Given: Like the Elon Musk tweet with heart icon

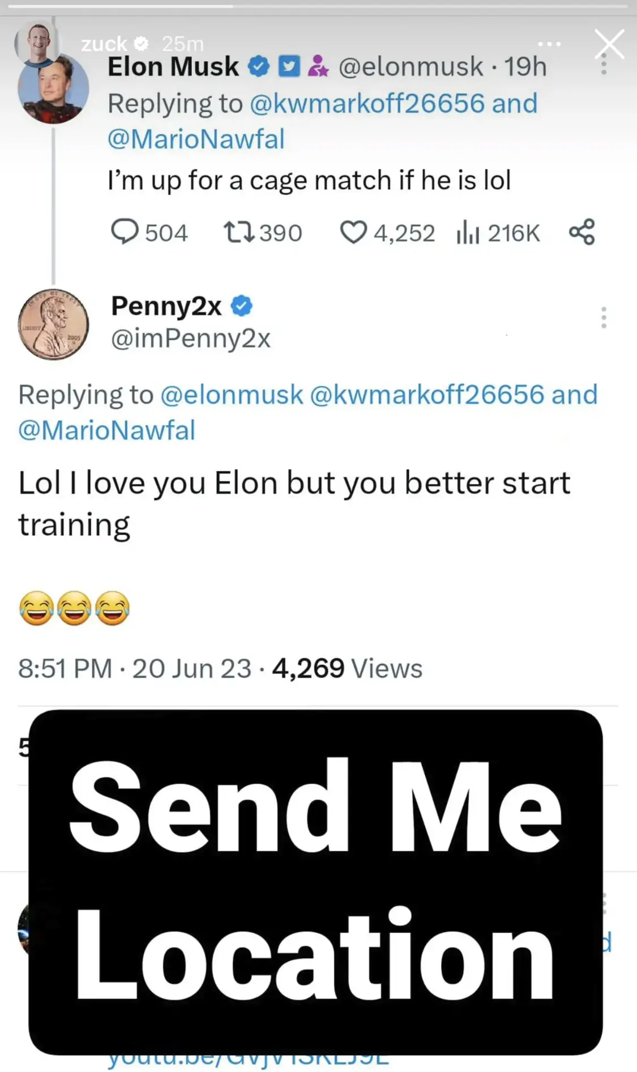Looking at the screenshot, I should coord(353,232).
